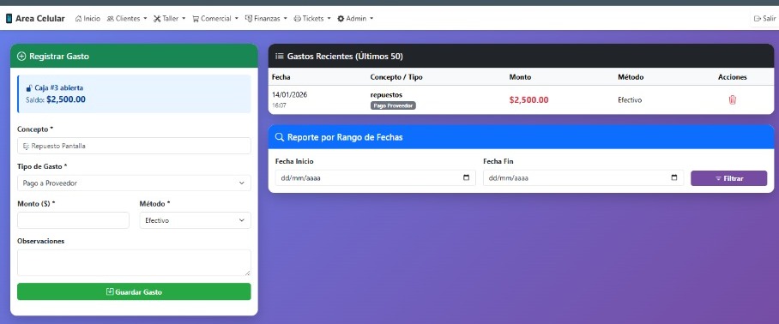Image resolution: width=779 pixels, height=324 pixels.
Task: Click the Método column header in table
Action: 631,77
